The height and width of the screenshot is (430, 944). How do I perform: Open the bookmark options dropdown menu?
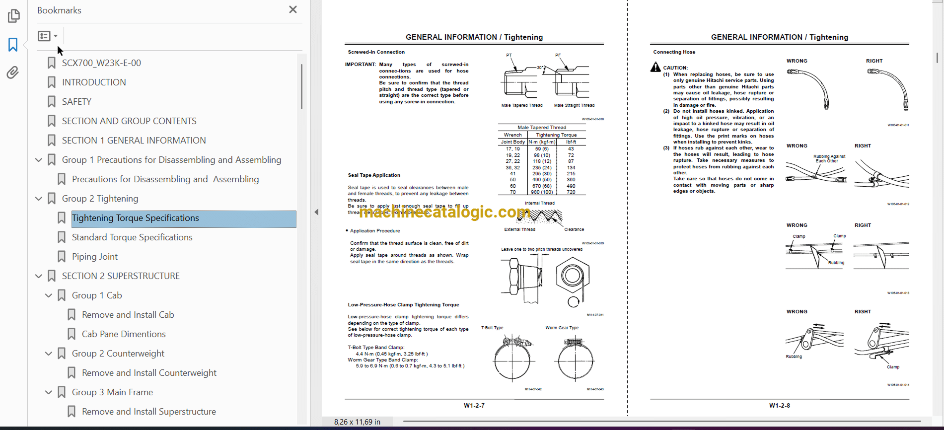coord(48,36)
